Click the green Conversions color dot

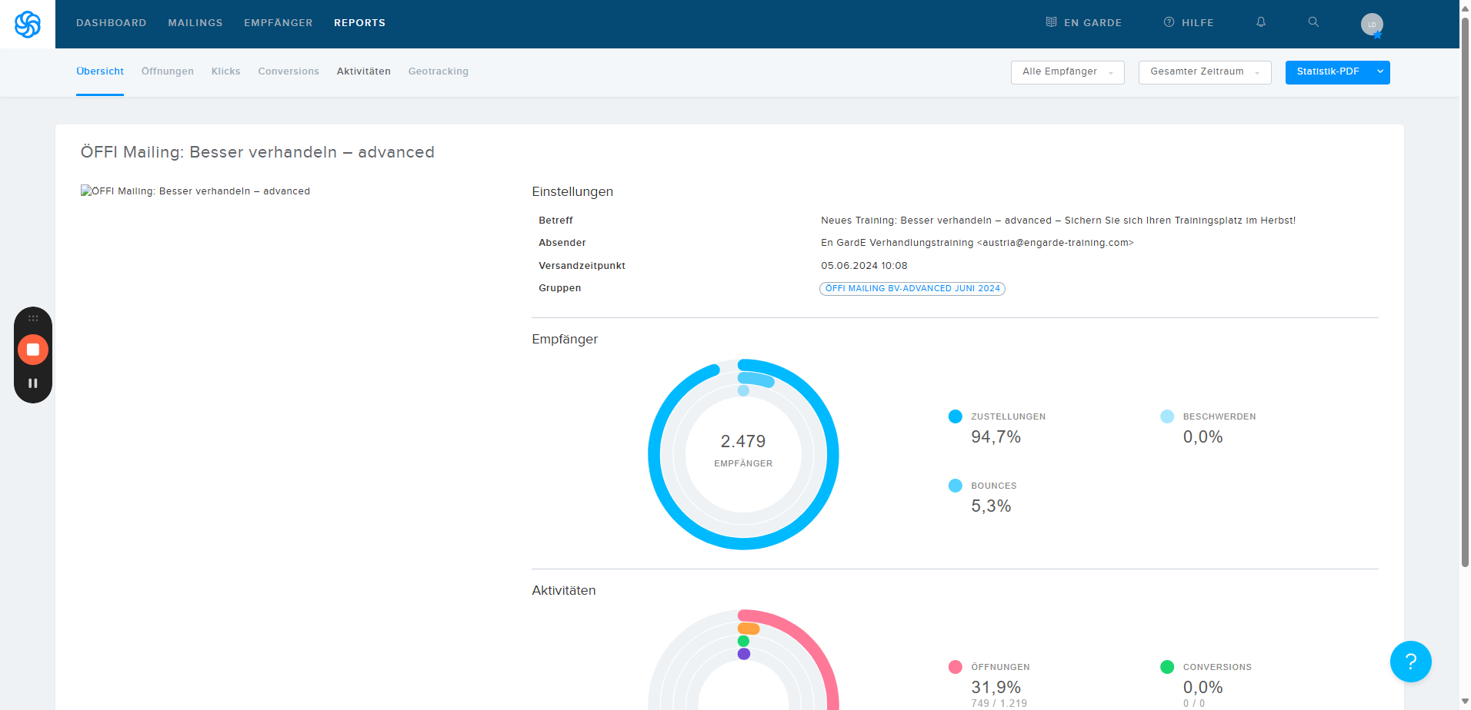(x=1167, y=667)
